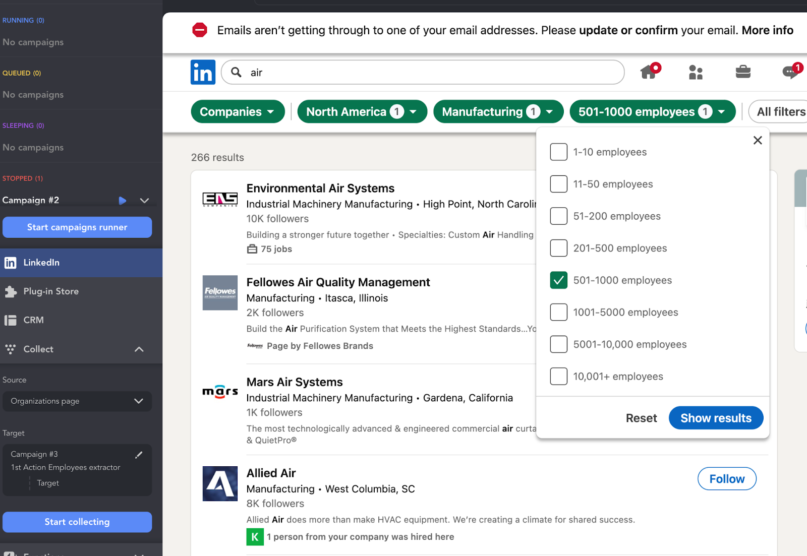Check the 201-500 employees box

point(558,248)
